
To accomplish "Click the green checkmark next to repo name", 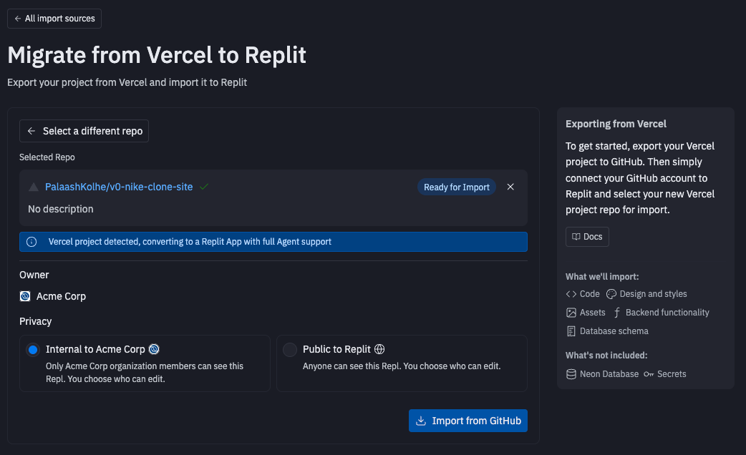I will (x=204, y=187).
